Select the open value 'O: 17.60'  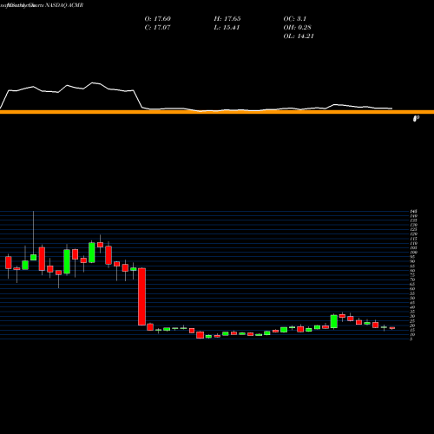(x=158, y=19)
